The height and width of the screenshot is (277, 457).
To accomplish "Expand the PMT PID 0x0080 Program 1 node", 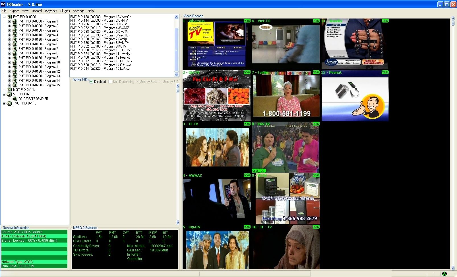I will pyautogui.click(x=9, y=21).
